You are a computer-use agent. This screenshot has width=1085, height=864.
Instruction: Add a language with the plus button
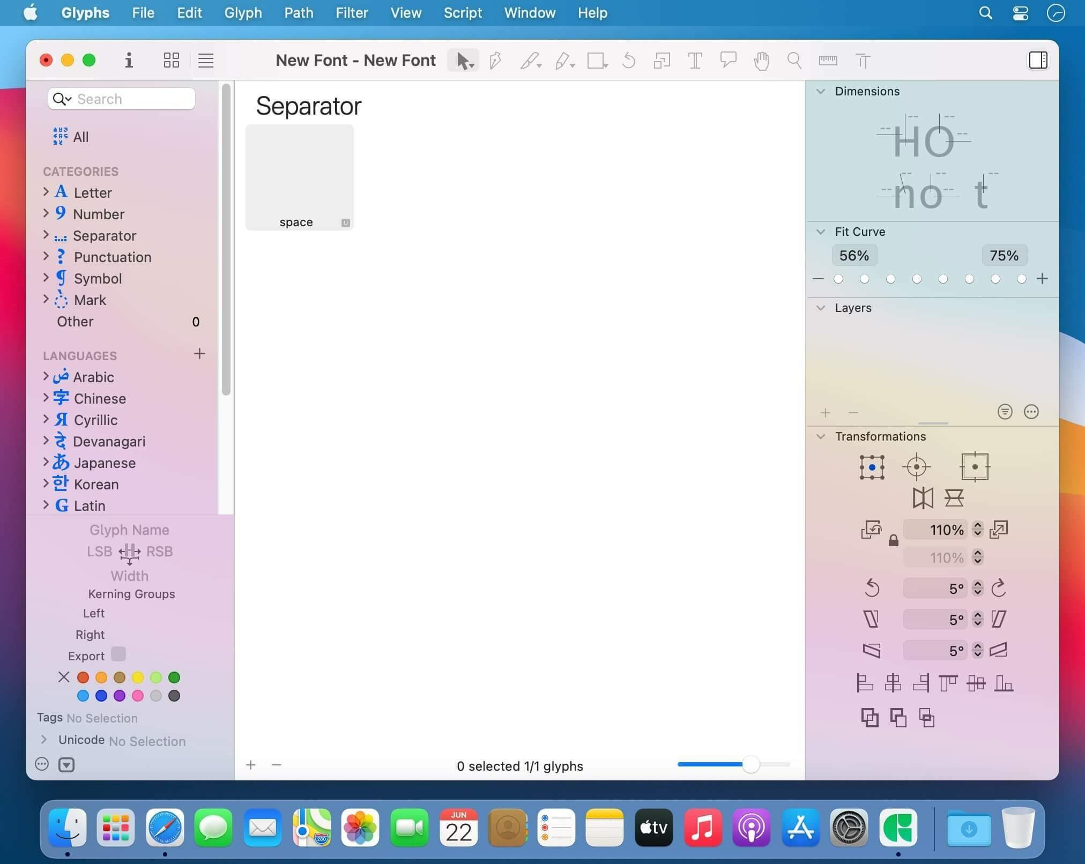click(199, 354)
